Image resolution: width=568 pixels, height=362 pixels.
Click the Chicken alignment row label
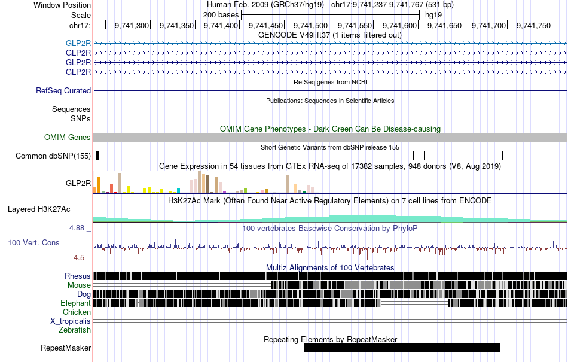pos(77,312)
